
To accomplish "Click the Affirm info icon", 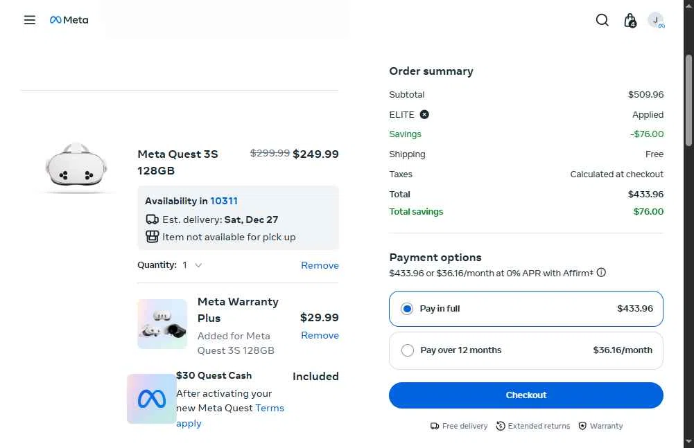I will pos(601,273).
